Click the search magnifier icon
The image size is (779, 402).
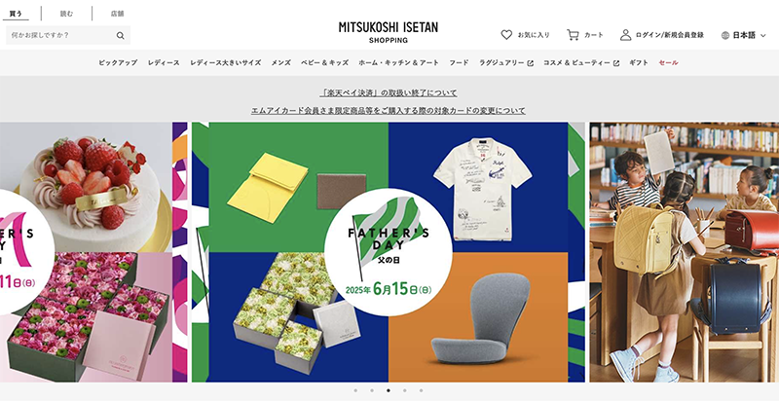point(120,35)
